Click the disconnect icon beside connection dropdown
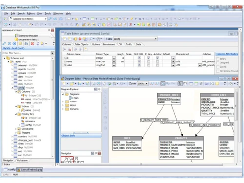The width and height of the screenshot is (244, 183). pyautogui.click(x=55, y=19)
